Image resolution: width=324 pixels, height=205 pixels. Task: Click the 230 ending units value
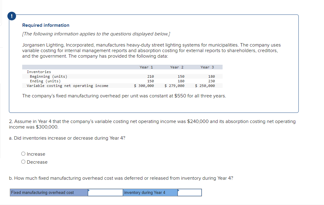(x=211, y=81)
